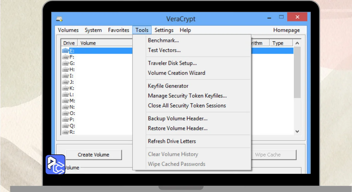Viewport: 352px width, 192px height.
Task: Select the N: drive icon
Action: [65, 107]
